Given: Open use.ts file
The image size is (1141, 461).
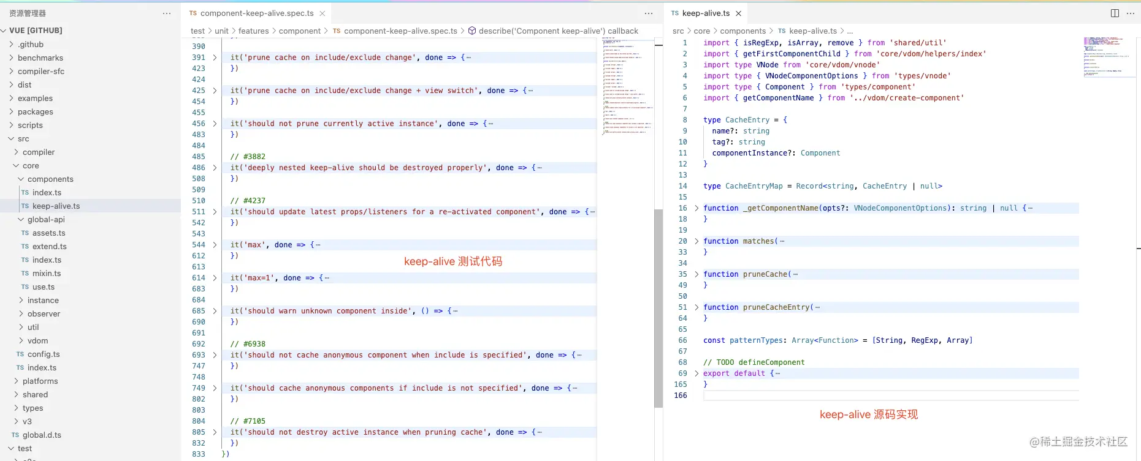Looking at the screenshot, I should coord(43,287).
